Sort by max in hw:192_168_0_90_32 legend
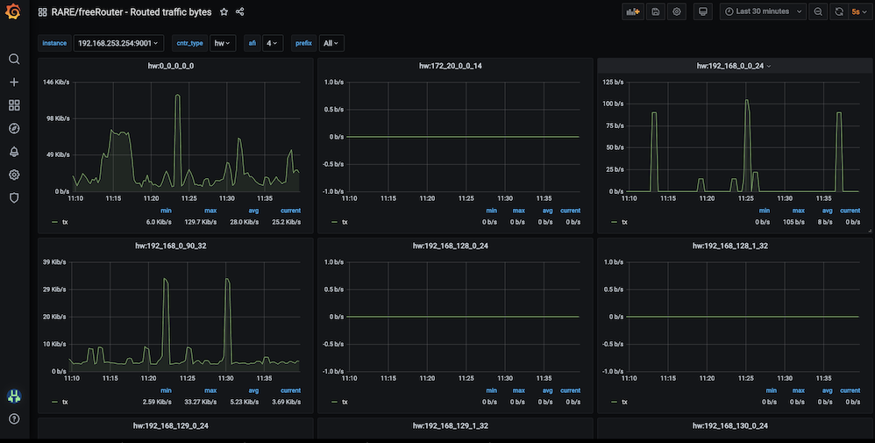This screenshot has height=443, width=875. pyautogui.click(x=210, y=390)
